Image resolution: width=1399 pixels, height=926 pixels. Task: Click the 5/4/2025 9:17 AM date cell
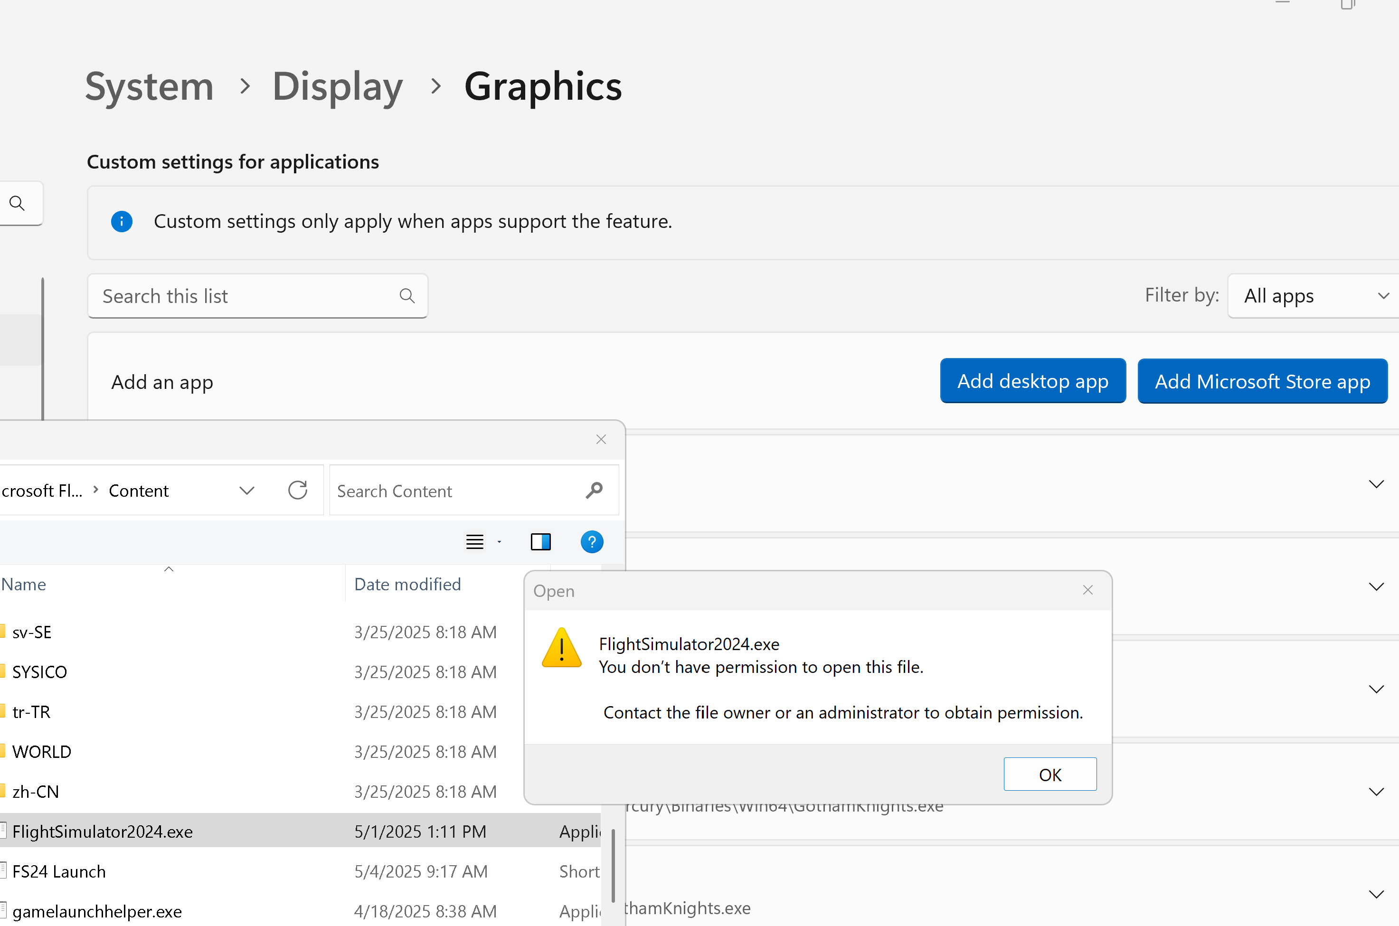(x=421, y=871)
